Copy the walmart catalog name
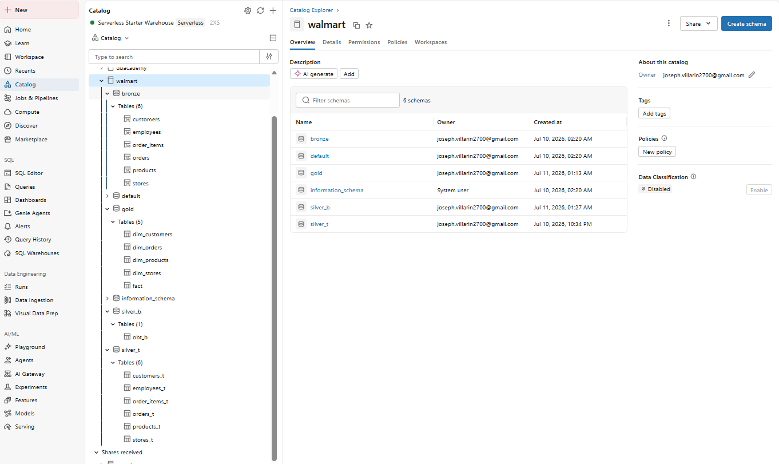Screen dimensions: 779x464 (x=356, y=25)
